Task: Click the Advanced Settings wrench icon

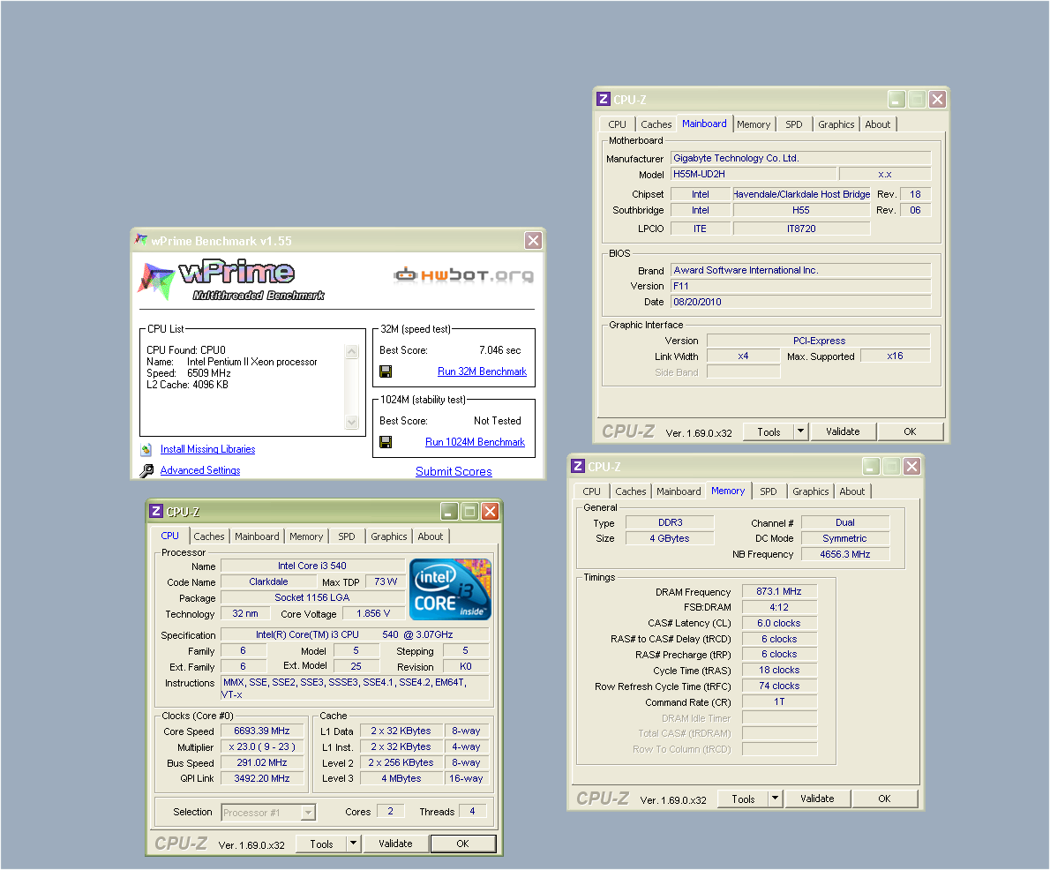Action: tap(146, 471)
